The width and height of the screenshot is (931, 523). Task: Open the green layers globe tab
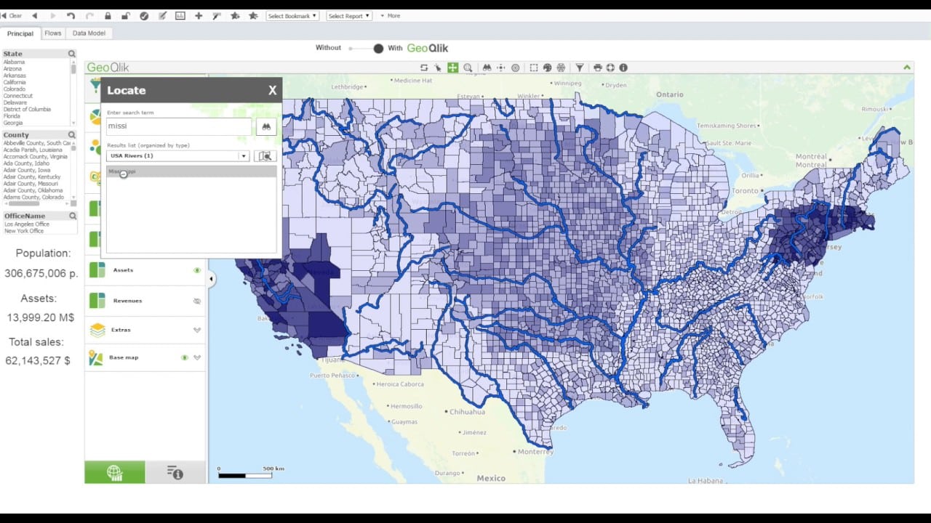click(115, 472)
